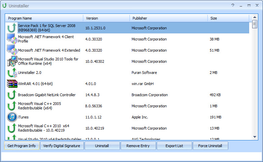Click the scrollbar down arrow

[255, 137]
